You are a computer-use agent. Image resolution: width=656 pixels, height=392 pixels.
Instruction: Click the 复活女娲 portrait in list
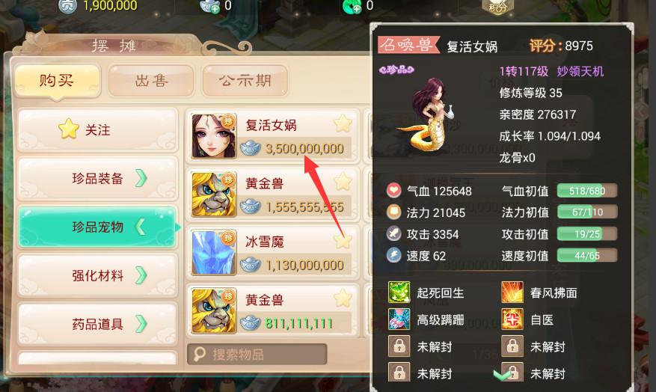[x=214, y=136]
